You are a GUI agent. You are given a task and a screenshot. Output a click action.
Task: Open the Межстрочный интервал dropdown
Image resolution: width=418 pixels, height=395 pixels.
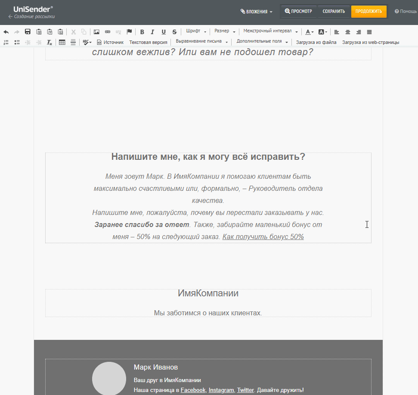(270, 31)
